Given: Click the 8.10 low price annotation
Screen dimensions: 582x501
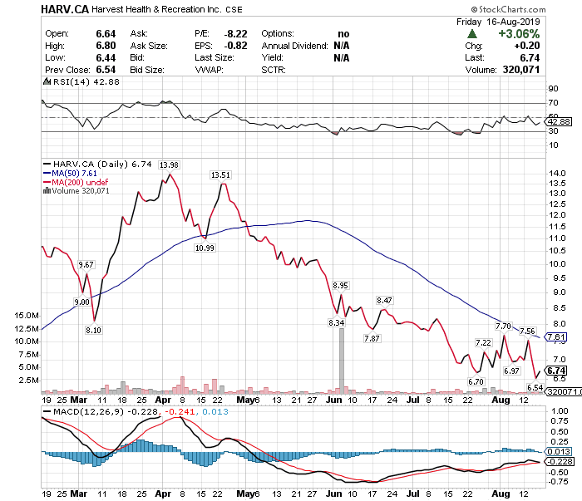Looking at the screenshot, I should [93, 330].
